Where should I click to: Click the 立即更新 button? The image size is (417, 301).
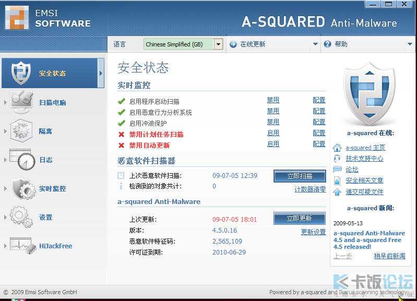click(300, 219)
